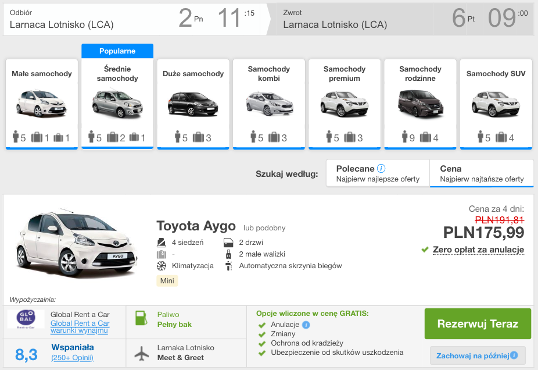The image size is (538, 370).
Task: Click the dark van image in Samochody rodzinne
Action: coord(420,104)
